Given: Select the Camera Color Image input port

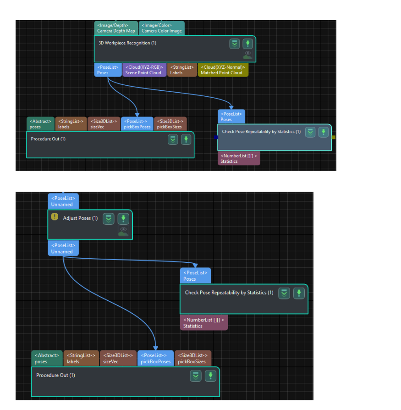Looking at the screenshot, I should [x=161, y=28].
